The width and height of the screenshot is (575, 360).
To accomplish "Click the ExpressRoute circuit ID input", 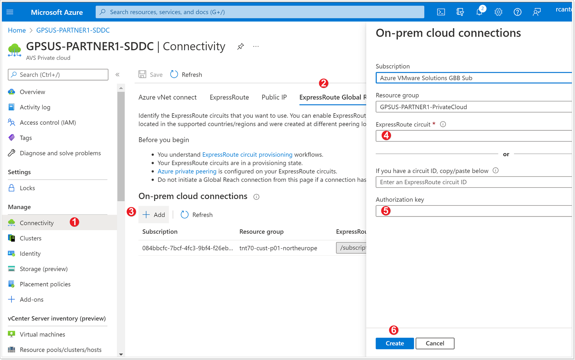I will click(474, 182).
